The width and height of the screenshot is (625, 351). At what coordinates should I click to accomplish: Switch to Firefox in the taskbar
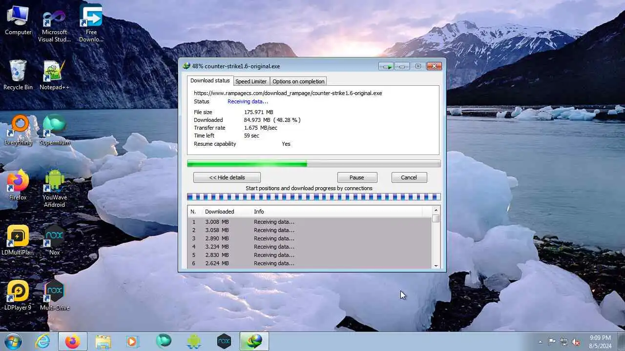(x=73, y=341)
